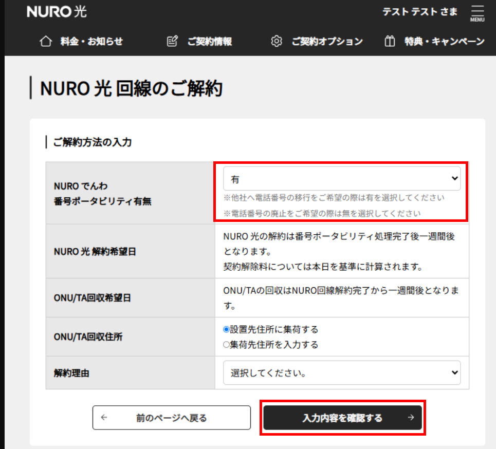Click the user name テスト テスト さま
This screenshot has width=496, height=449.
tap(420, 12)
